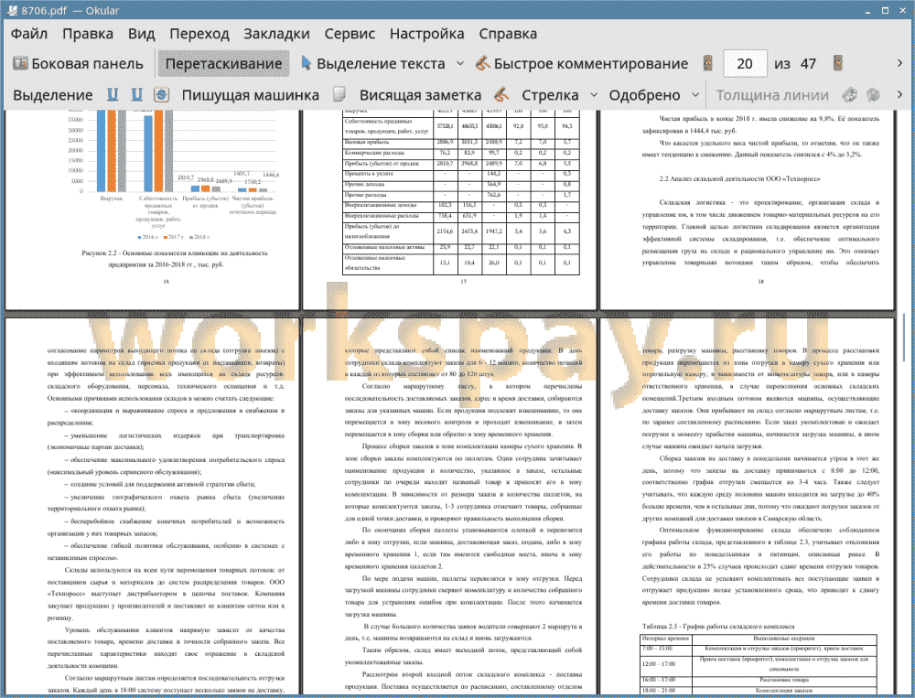Click the table row 'Валовая прибыль'
The width and height of the screenshot is (915, 698).
point(460,143)
